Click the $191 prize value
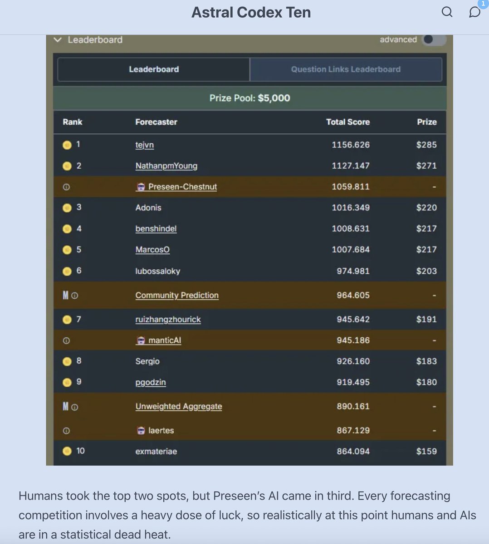Image resolution: width=489 pixels, height=544 pixels. coord(426,320)
